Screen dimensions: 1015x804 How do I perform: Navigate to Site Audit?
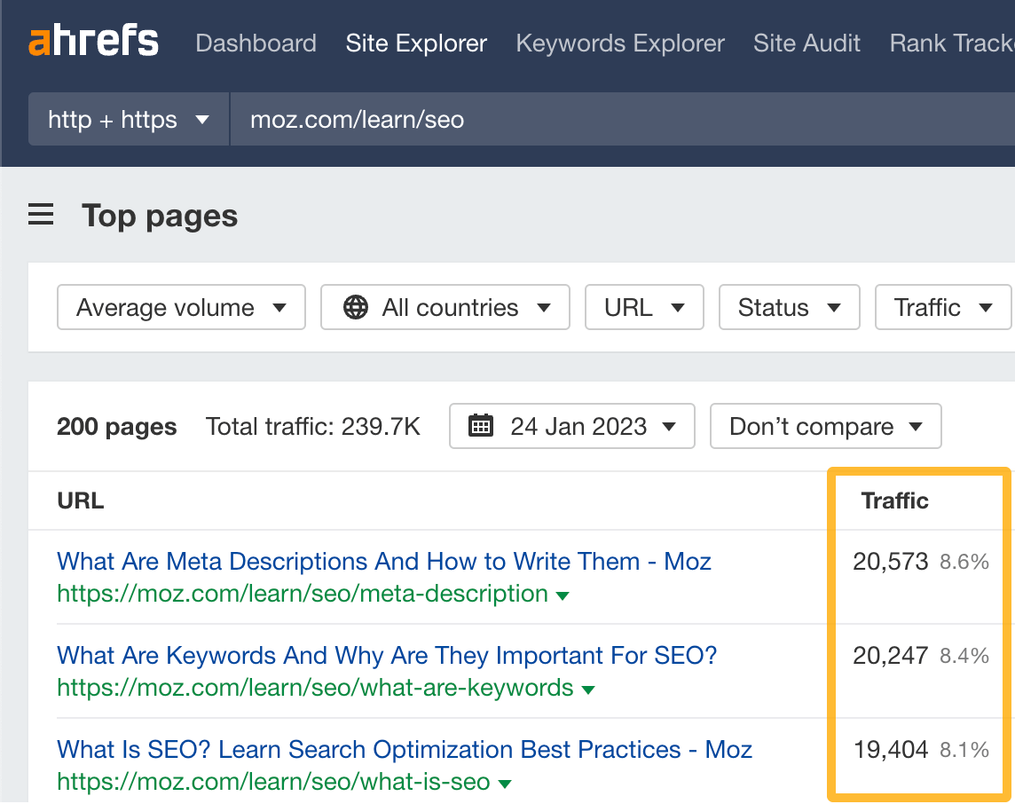(x=806, y=43)
